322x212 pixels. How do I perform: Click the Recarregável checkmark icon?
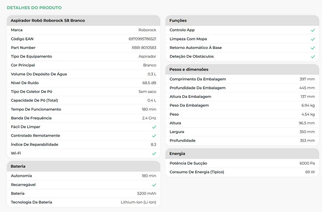[x=154, y=185]
